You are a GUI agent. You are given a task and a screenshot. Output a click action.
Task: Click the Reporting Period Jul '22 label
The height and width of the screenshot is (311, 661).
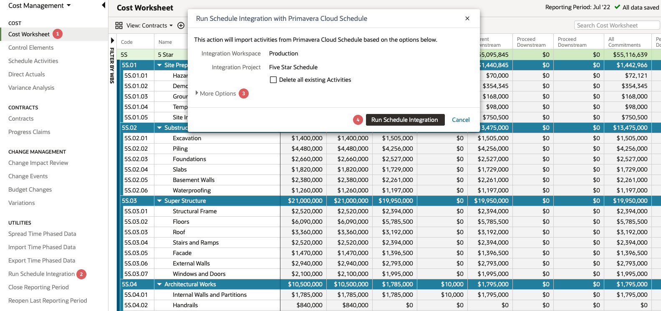click(578, 7)
